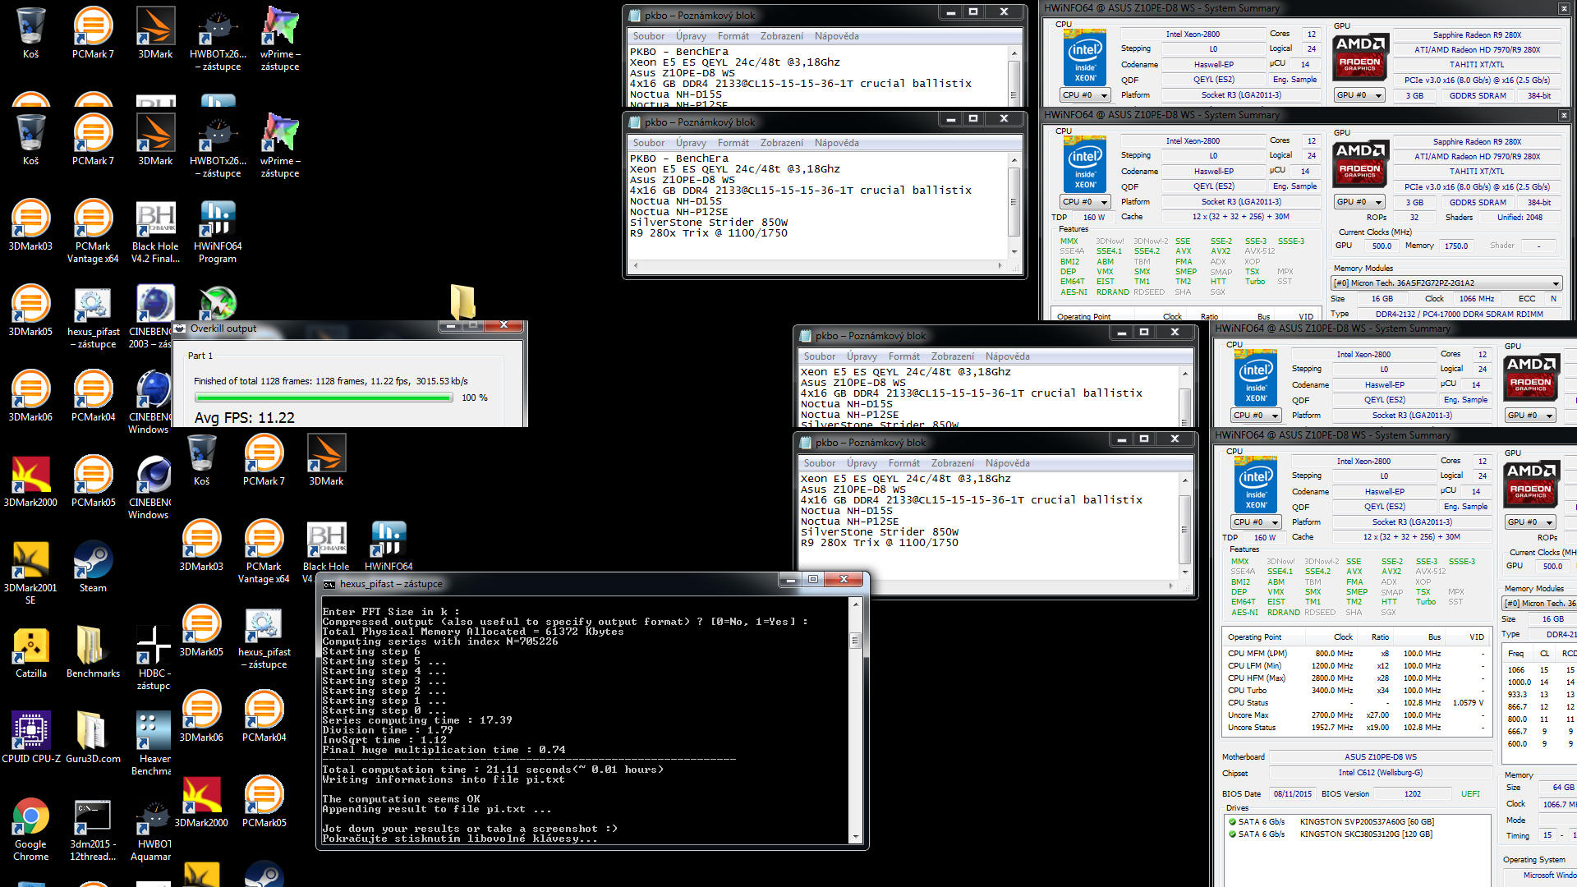This screenshot has height=887, width=1577.
Task: Click the green UEFI label
Action: point(1470,794)
